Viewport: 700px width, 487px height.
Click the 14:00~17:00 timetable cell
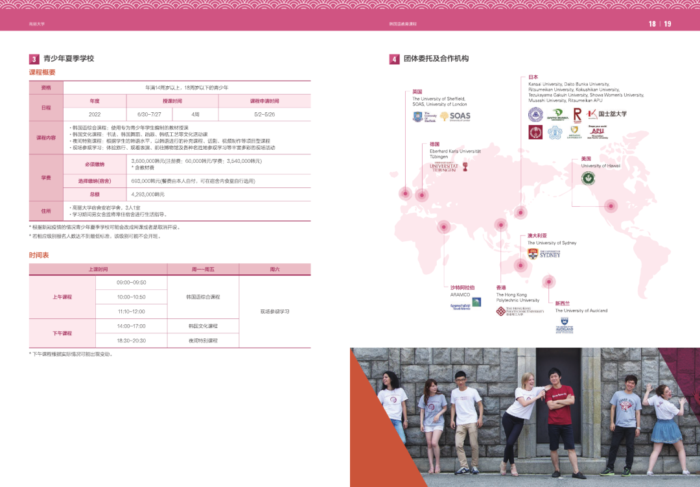click(x=131, y=326)
